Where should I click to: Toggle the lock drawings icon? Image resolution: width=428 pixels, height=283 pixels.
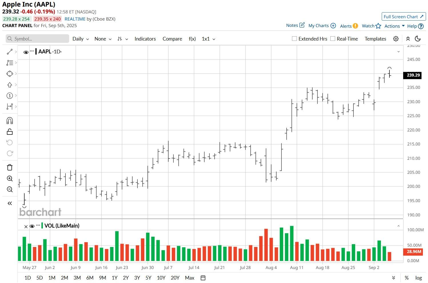(x=10, y=132)
